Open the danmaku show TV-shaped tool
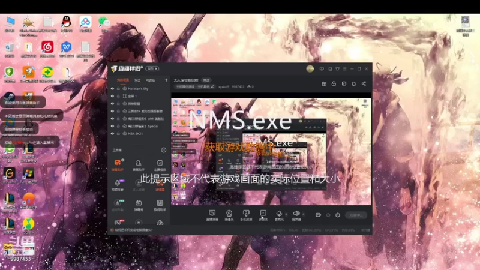The width and height of the screenshot is (480, 270). tap(139, 205)
